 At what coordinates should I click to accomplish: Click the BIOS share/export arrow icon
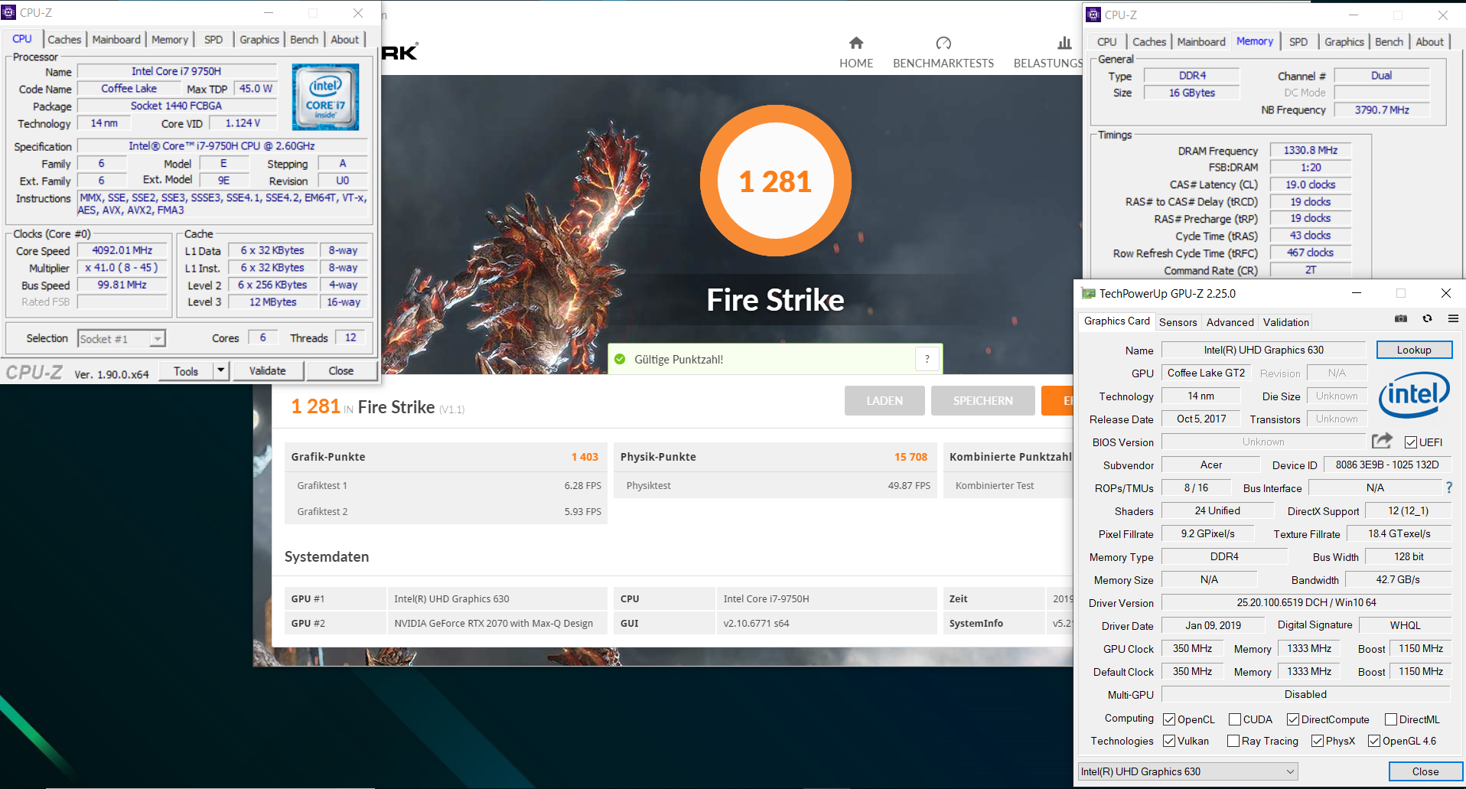[1382, 441]
